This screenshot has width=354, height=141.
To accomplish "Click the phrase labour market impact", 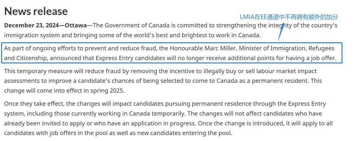I will (x=286, y=71).
